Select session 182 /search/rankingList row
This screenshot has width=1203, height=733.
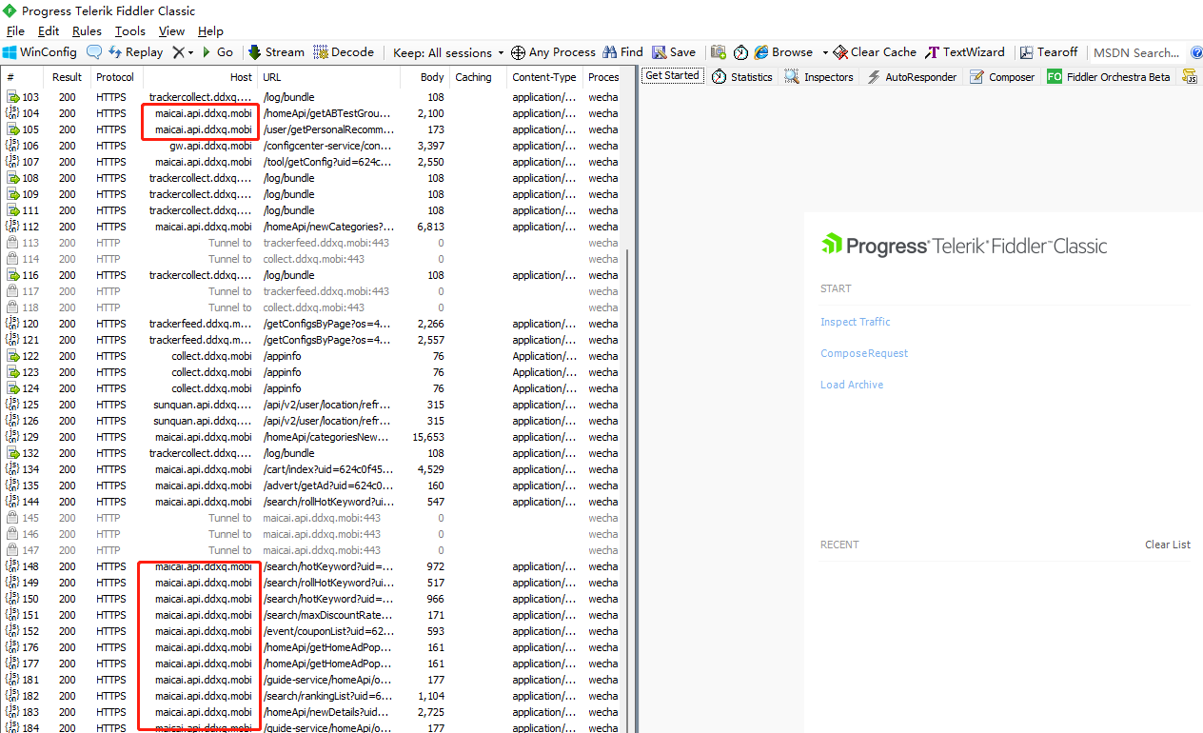click(x=311, y=696)
